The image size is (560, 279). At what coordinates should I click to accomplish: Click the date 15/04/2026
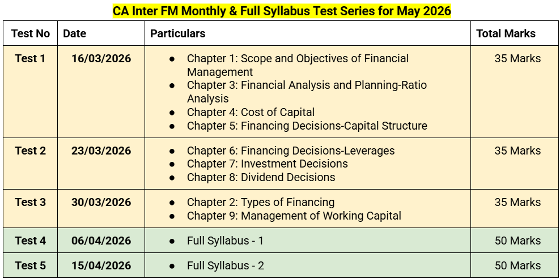tap(101, 266)
